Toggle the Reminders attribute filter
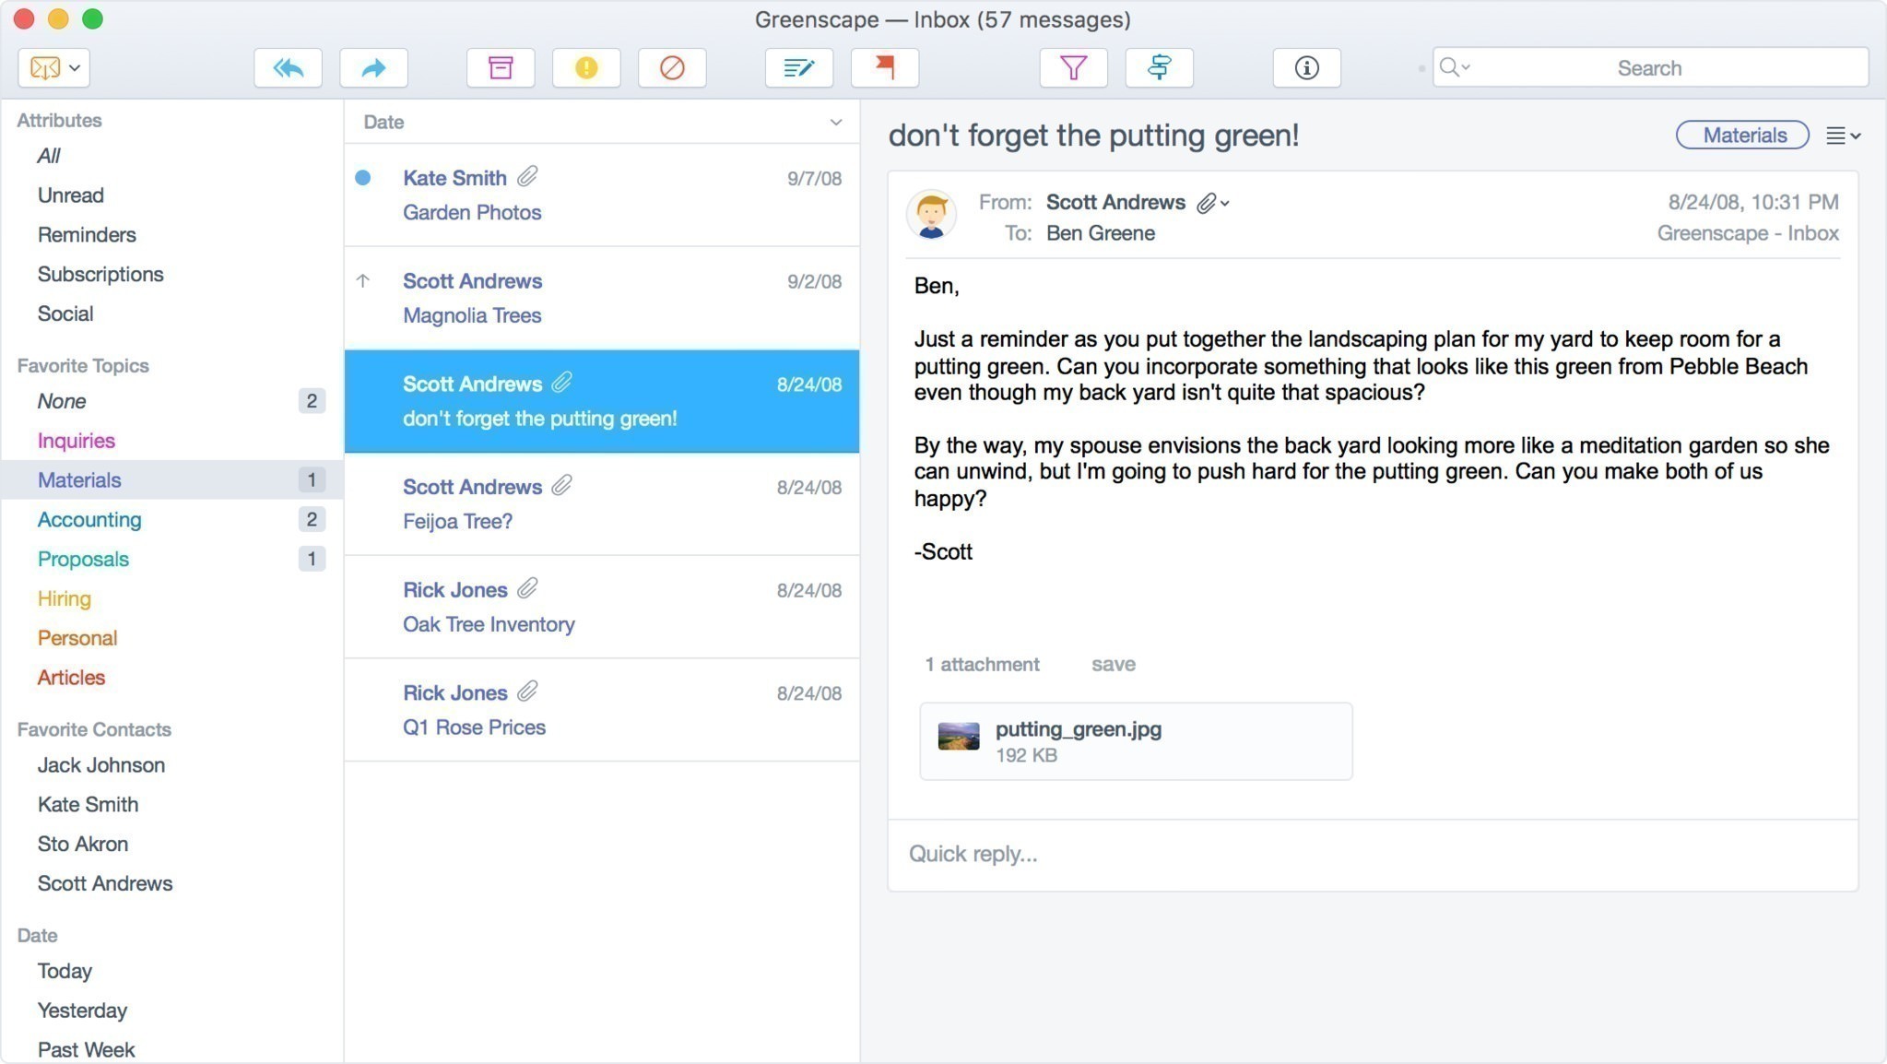The image size is (1887, 1064). click(87, 234)
